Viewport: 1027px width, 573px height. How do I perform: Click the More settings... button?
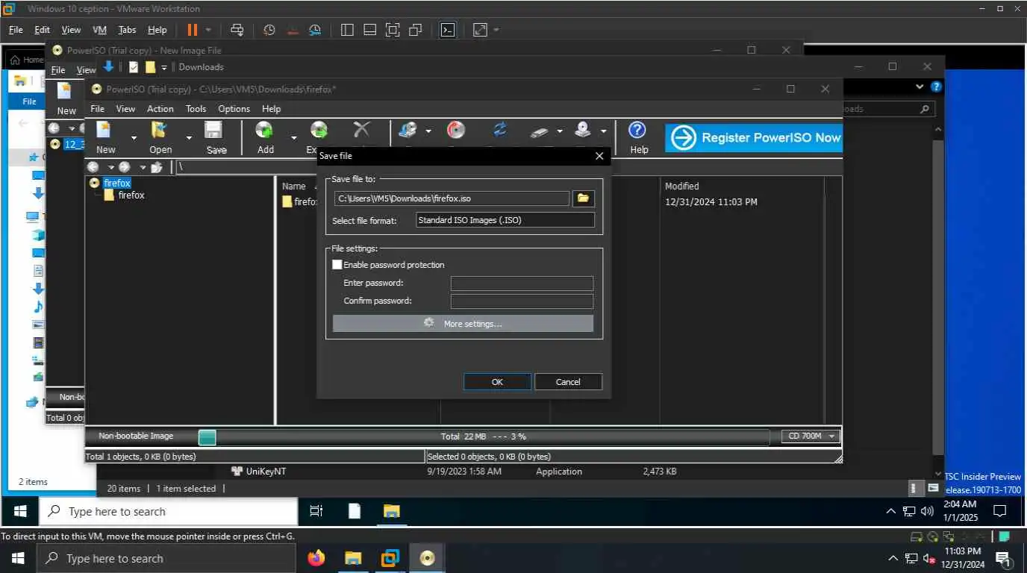(463, 324)
